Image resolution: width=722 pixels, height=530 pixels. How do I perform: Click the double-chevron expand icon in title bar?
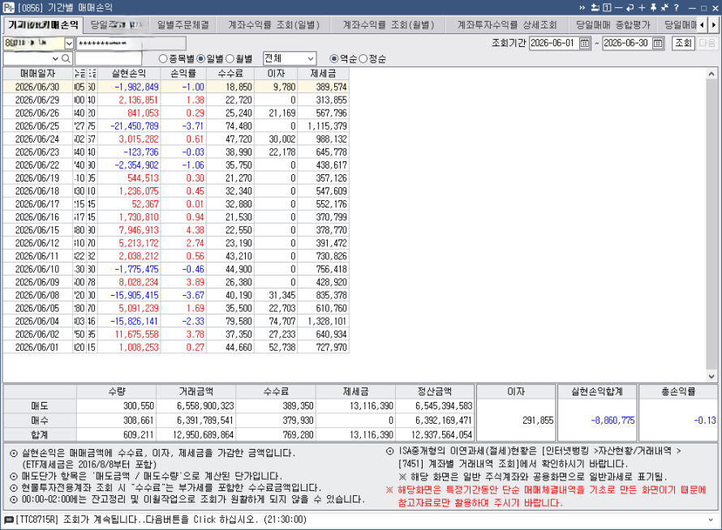pyautogui.click(x=582, y=7)
